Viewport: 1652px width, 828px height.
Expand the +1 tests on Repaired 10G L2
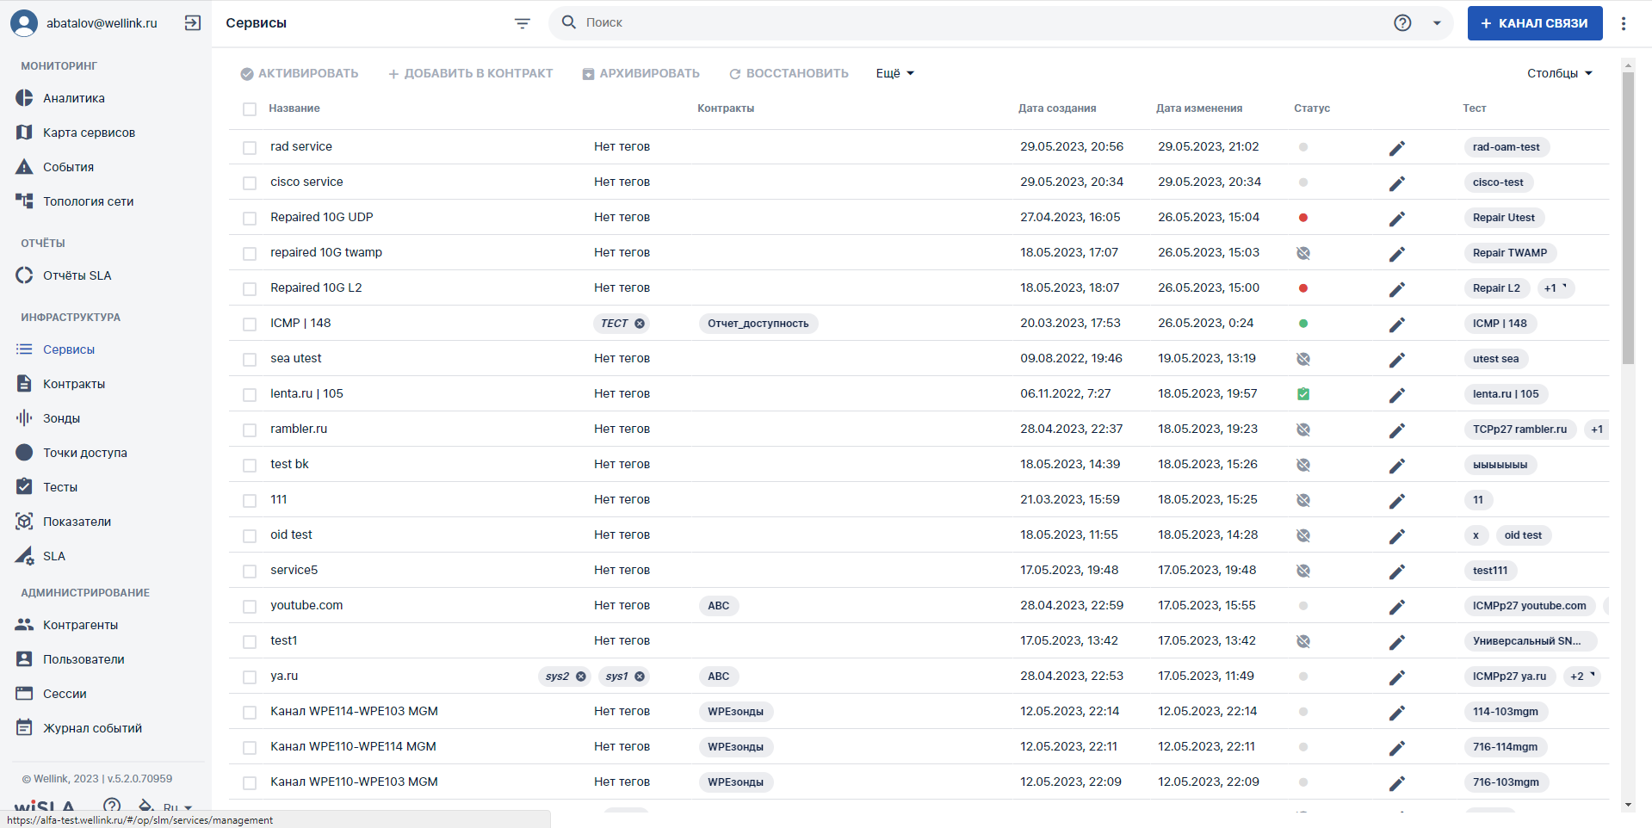click(1556, 288)
